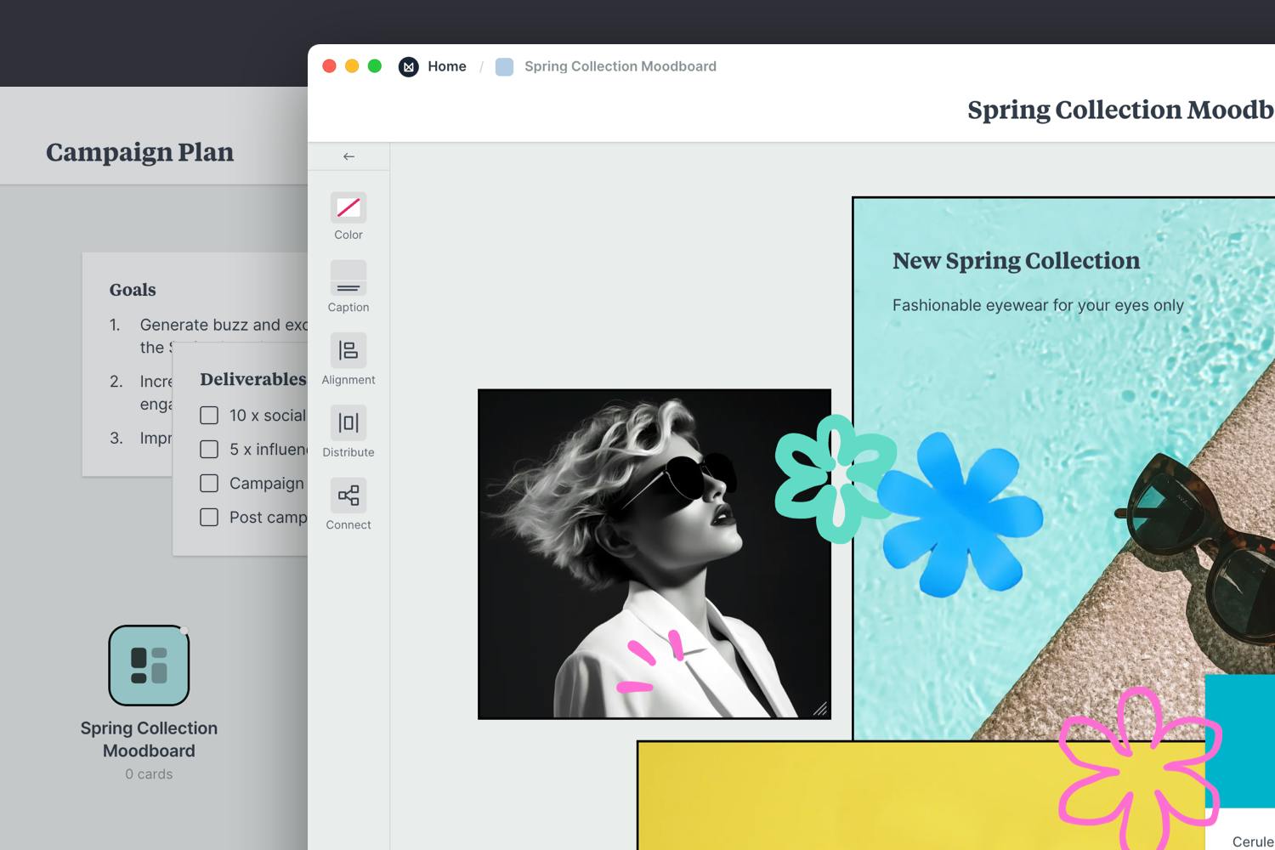The width and height of the screenshot is (1275, 850).
Task: Select the Caption tool
Action: point(348,279)
